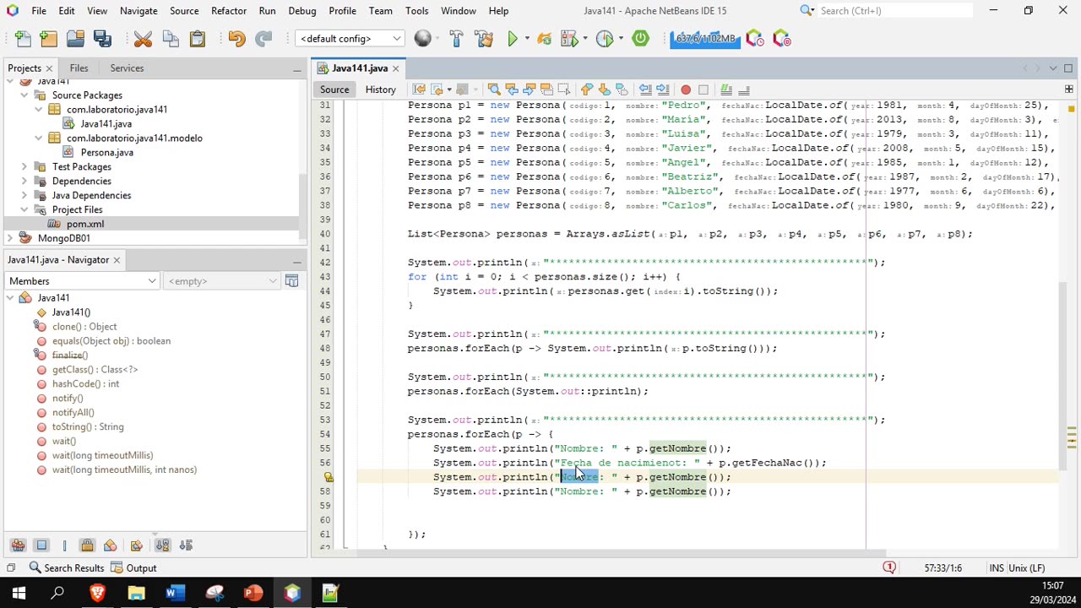Toggle Show Static Members in Navigator
The image size is (1081, 608).
point(64,546)
